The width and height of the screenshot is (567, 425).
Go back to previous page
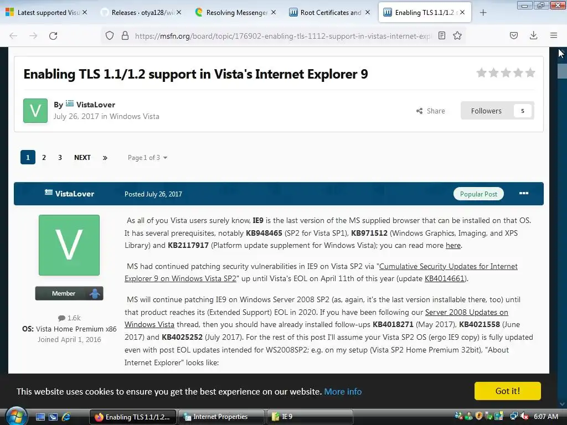pos(13,36)
